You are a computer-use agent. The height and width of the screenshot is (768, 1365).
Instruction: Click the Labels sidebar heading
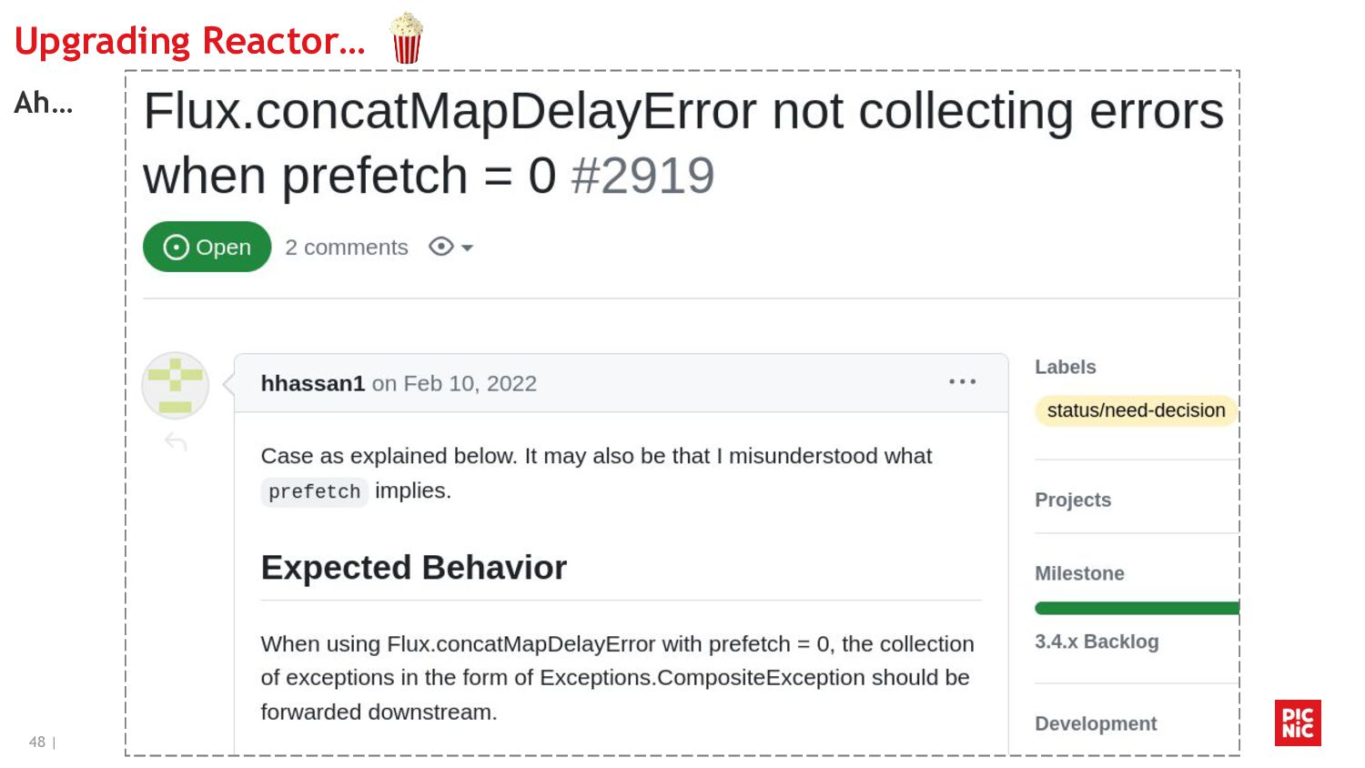tap(1065, 367)
